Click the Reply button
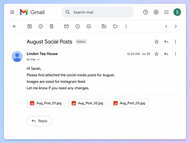190x143 pixels. [39, 121]
